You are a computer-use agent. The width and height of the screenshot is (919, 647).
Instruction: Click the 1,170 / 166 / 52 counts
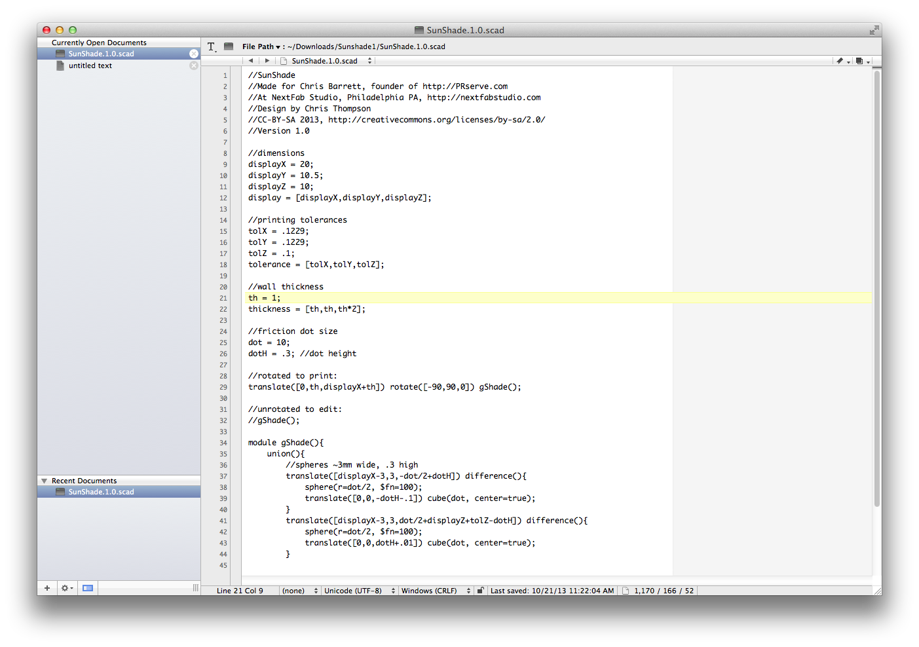coord(664,591)
